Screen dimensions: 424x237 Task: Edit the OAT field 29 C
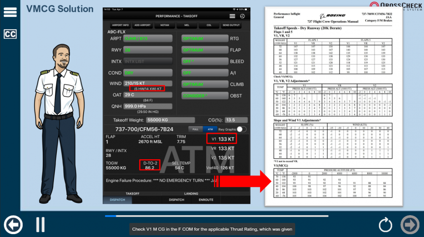(148, 95)
